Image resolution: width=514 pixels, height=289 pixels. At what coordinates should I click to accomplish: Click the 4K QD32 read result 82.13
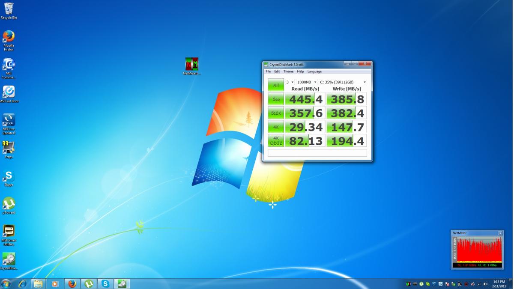click(x=305, y=140)
